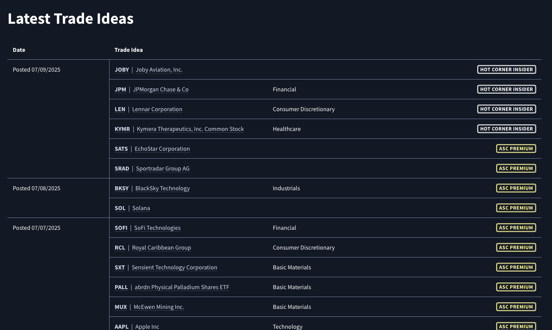The width and height of the screenshot is (552, 330).
Task: Open Sportradar Group AG trade idea
Action: [x=163, y=169]
